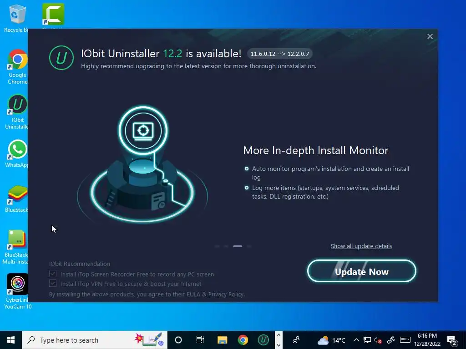Expand hidden system tray icons

coord(356,340)
